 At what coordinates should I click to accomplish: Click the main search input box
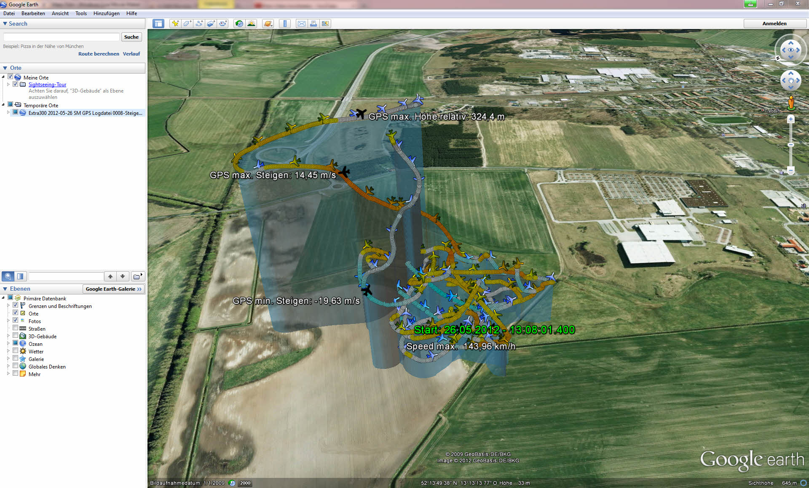click(x=62, y=37)
